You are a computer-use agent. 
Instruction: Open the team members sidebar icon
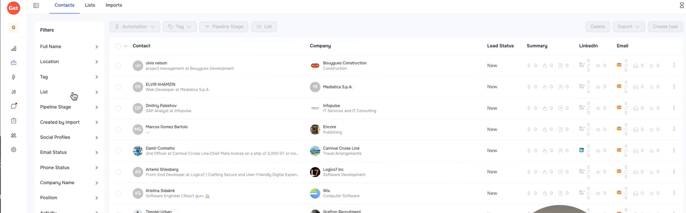click(14, 135)
